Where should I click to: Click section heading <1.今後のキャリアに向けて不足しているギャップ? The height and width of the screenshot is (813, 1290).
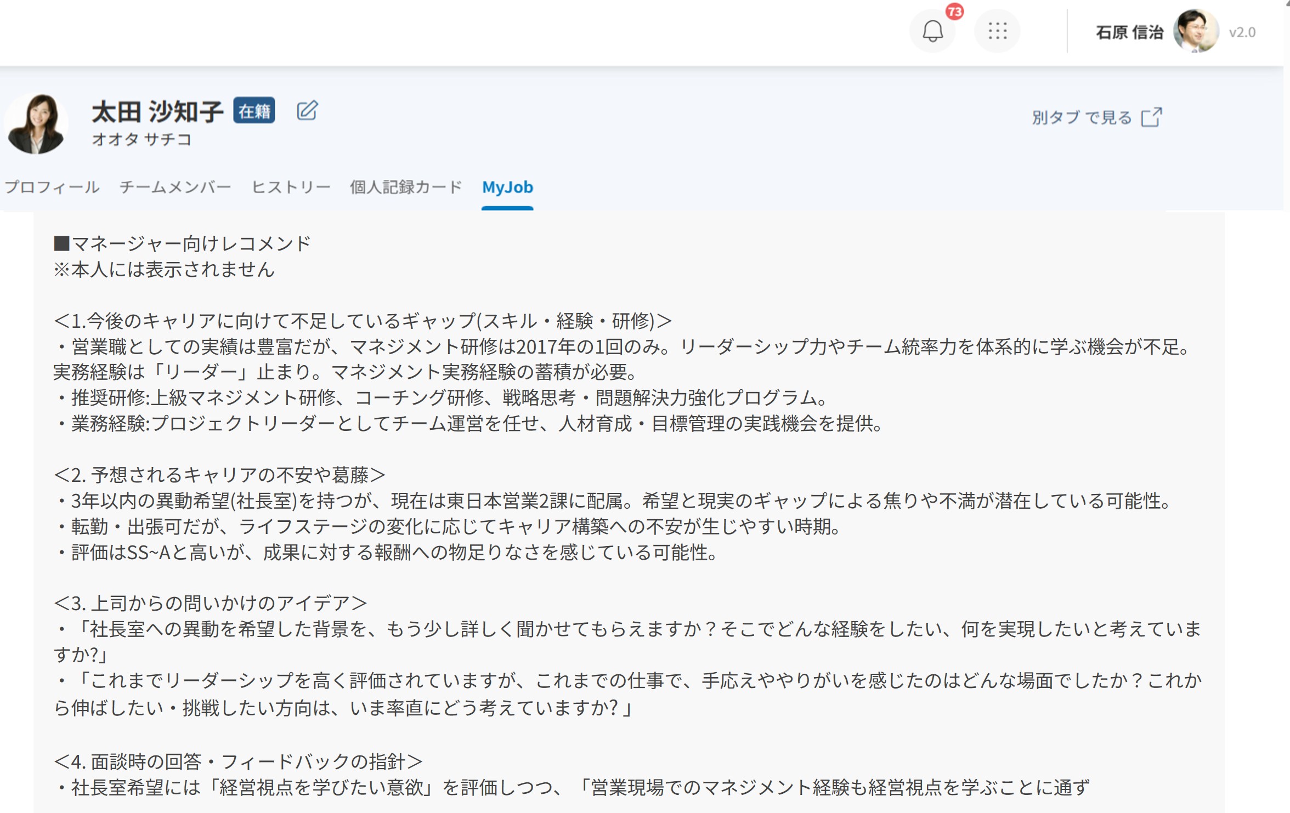tap(363, 321)
